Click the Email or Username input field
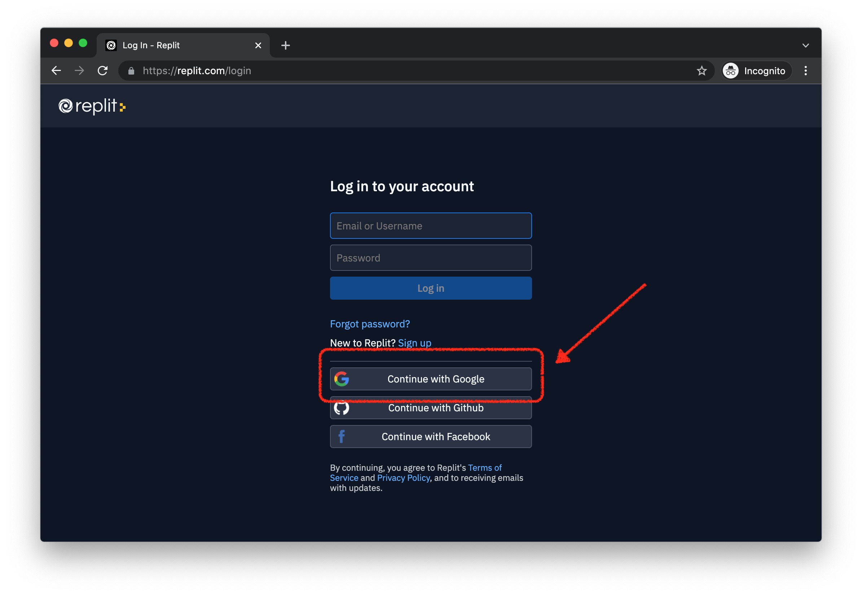The width and height of the screenshot is (862, 595). [431, 225]
